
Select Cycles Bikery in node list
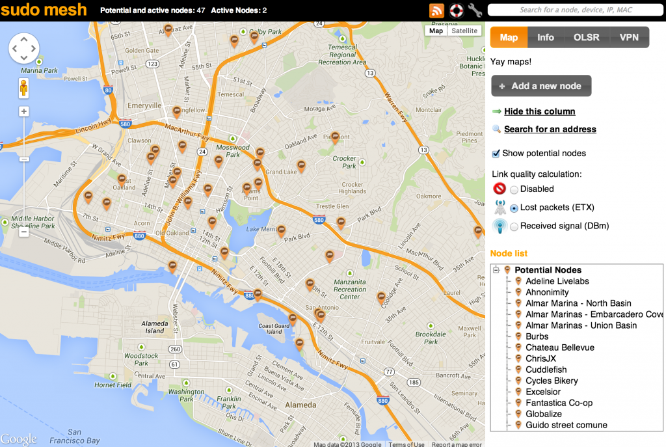point(552,381)
